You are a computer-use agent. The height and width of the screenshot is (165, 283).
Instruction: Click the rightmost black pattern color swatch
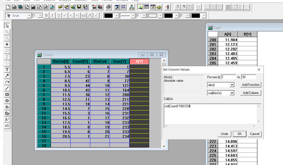point(196,16)
